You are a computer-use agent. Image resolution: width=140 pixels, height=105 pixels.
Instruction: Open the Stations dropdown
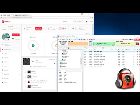[x=14, y=30]
